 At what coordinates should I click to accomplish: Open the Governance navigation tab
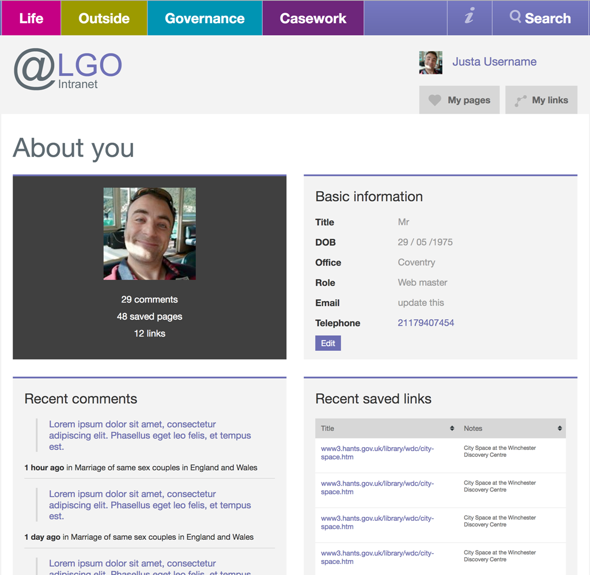pos(205,18)
